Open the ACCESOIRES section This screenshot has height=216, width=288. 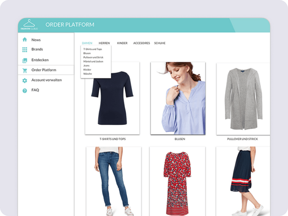142,43
